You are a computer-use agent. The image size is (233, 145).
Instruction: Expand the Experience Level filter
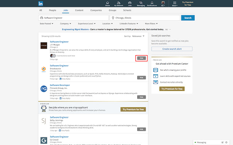pyautogui.click(x=87, y=24)
